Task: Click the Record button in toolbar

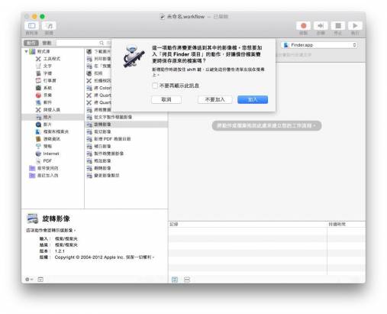Action: (x=303, y=26)
